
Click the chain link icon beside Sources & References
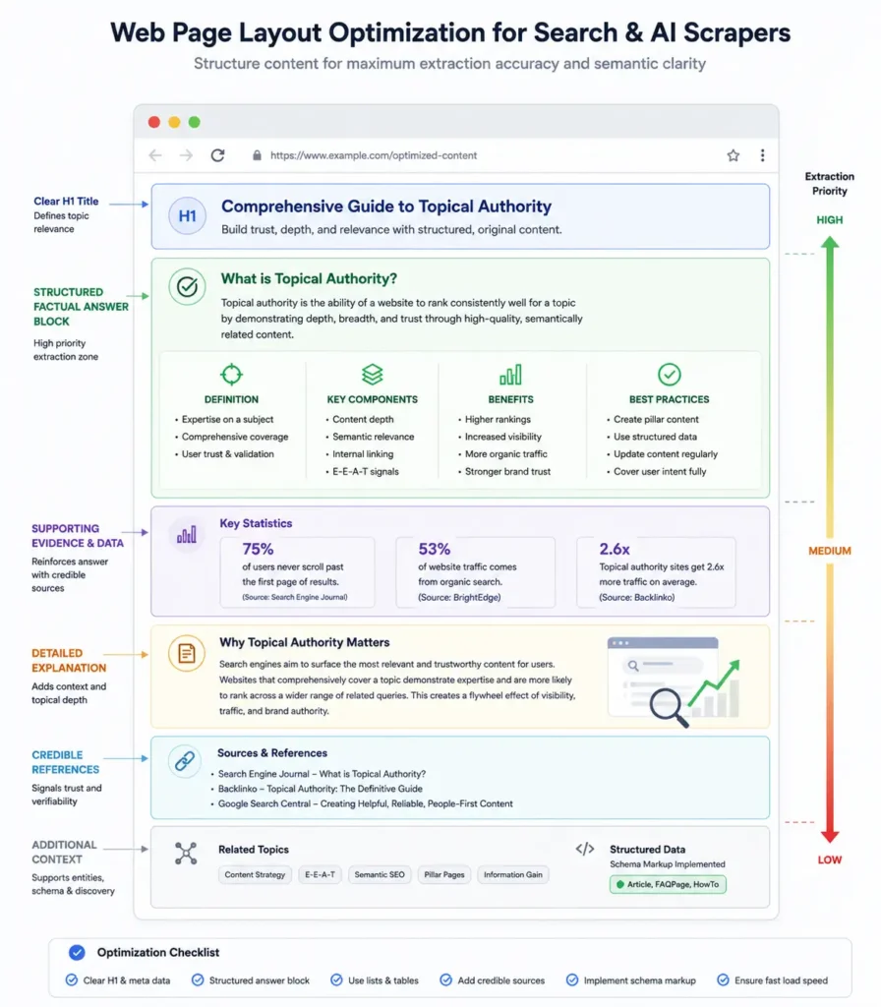click(185, 761)
